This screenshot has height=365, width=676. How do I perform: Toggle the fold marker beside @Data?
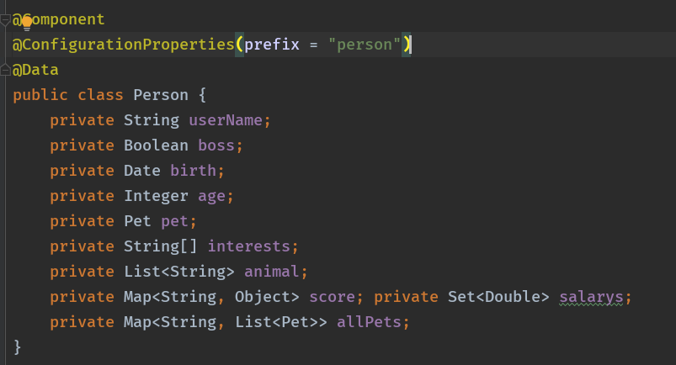pos(6,69)
